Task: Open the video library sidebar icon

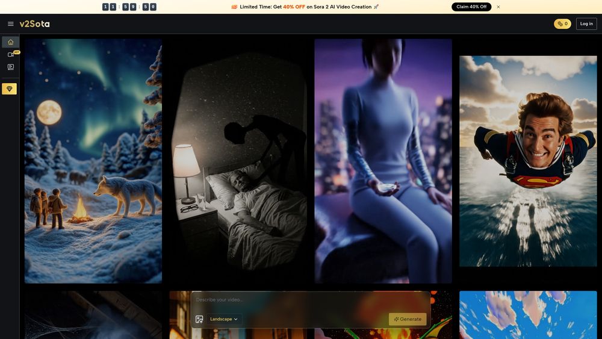Action: coord(10,67)
